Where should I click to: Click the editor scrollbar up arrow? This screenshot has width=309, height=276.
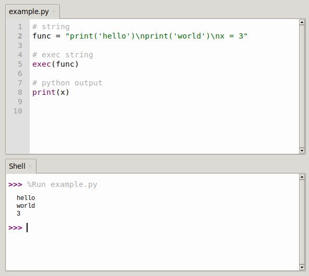302,22
